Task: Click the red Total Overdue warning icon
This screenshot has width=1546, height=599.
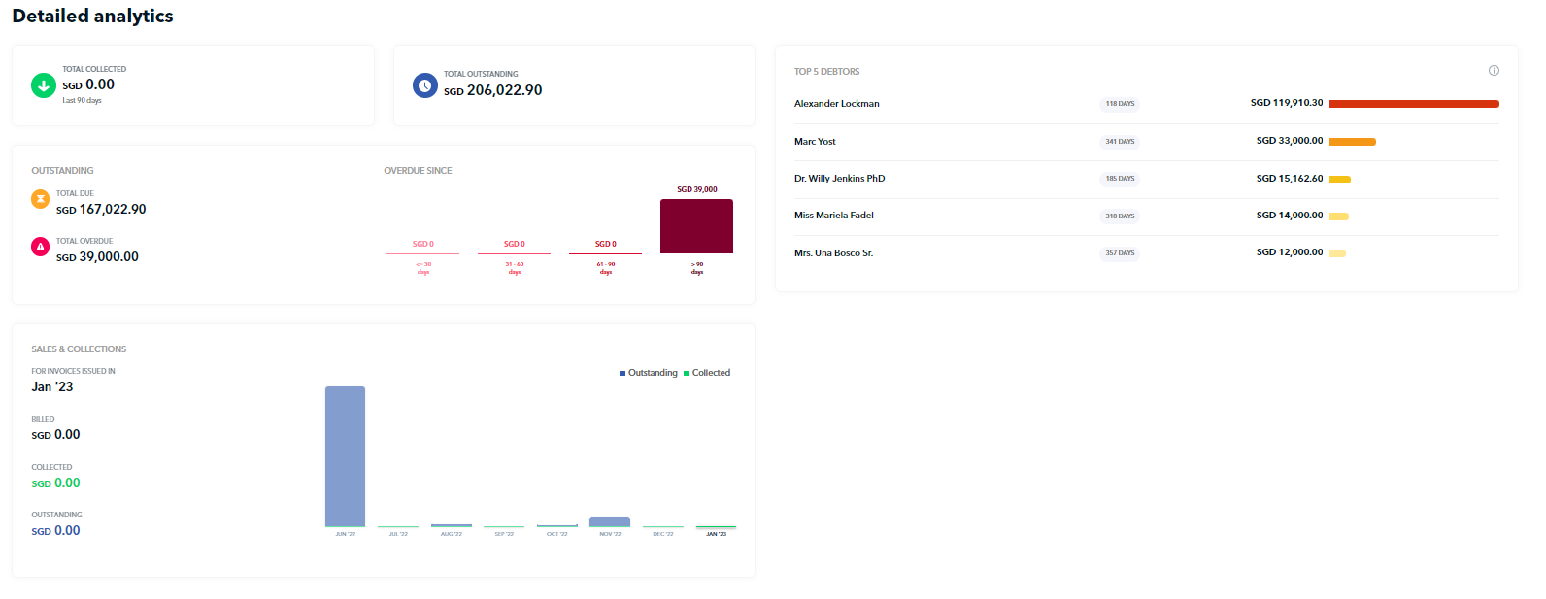Action: 41,247
